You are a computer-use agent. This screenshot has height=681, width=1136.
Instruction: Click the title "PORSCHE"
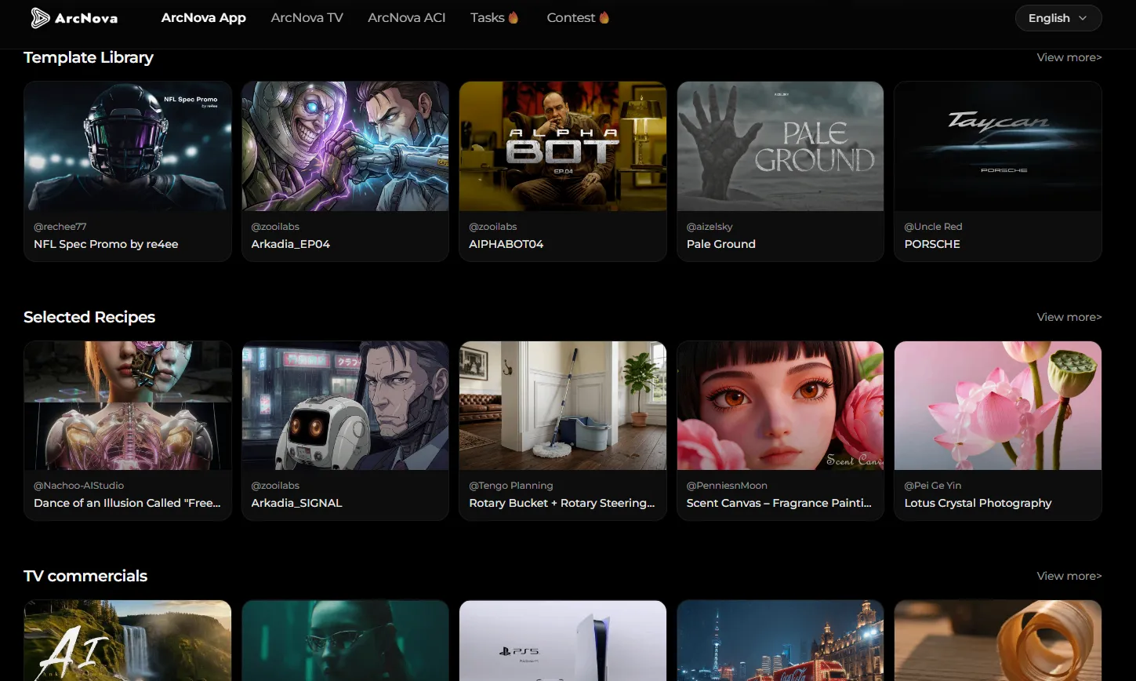click(x=932, y=244)
